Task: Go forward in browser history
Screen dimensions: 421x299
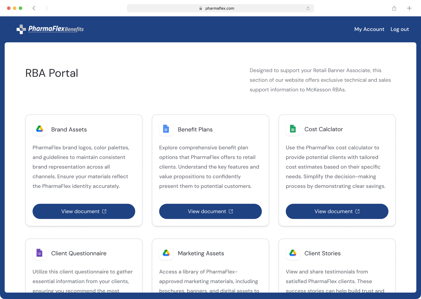Action: pos(46,8)
